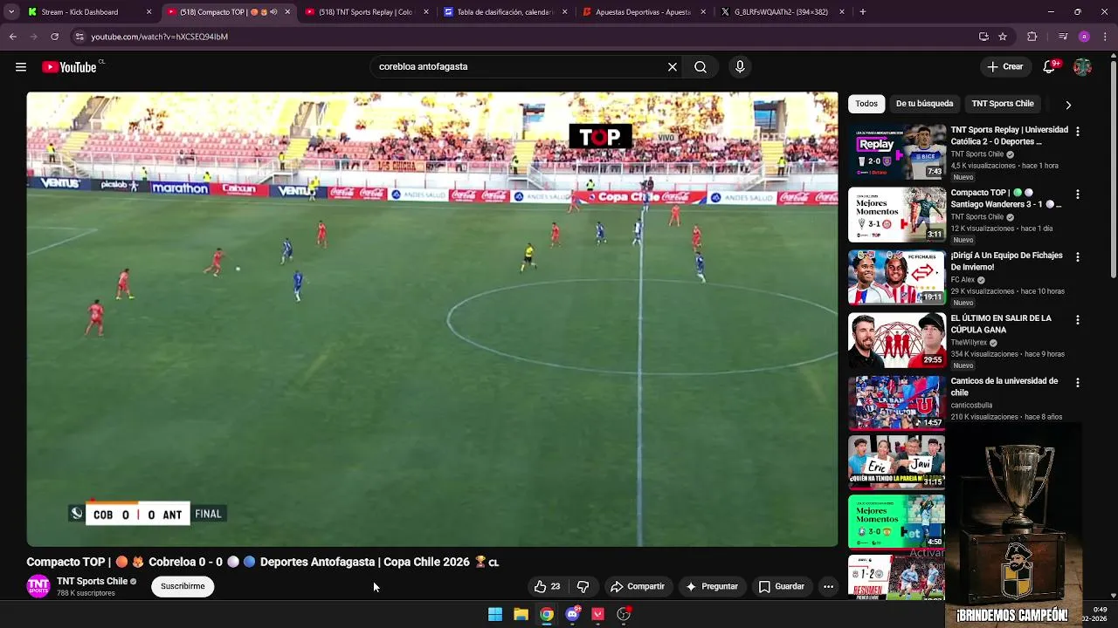Switch to TNT Sports Replay browser tab
The width and height of the screenshot is (1118, 628).
click(x=365, y=12)
